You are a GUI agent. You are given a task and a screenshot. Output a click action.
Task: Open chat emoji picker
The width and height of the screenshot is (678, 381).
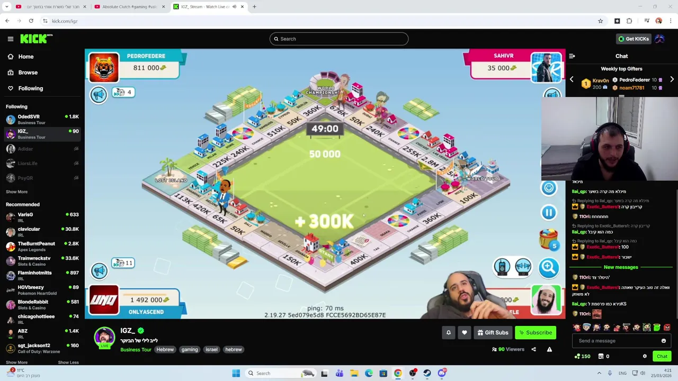click(x=664, y=341)
